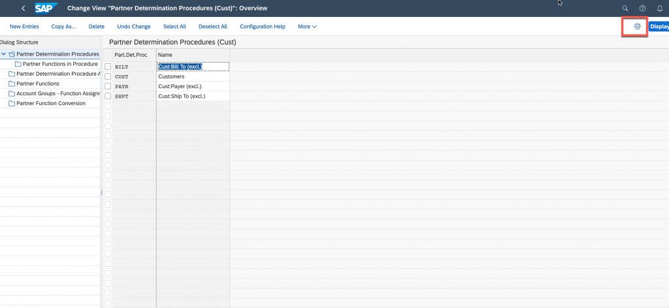Click the PAYR procedure cell
This screenshot has height=308, width=669.
pos(135,87)
